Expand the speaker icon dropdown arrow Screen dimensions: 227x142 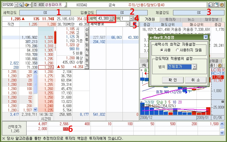30,5
